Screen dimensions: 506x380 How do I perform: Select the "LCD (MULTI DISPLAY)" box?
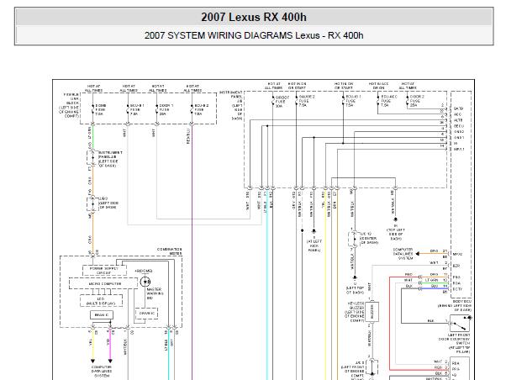tap(101, 301)
